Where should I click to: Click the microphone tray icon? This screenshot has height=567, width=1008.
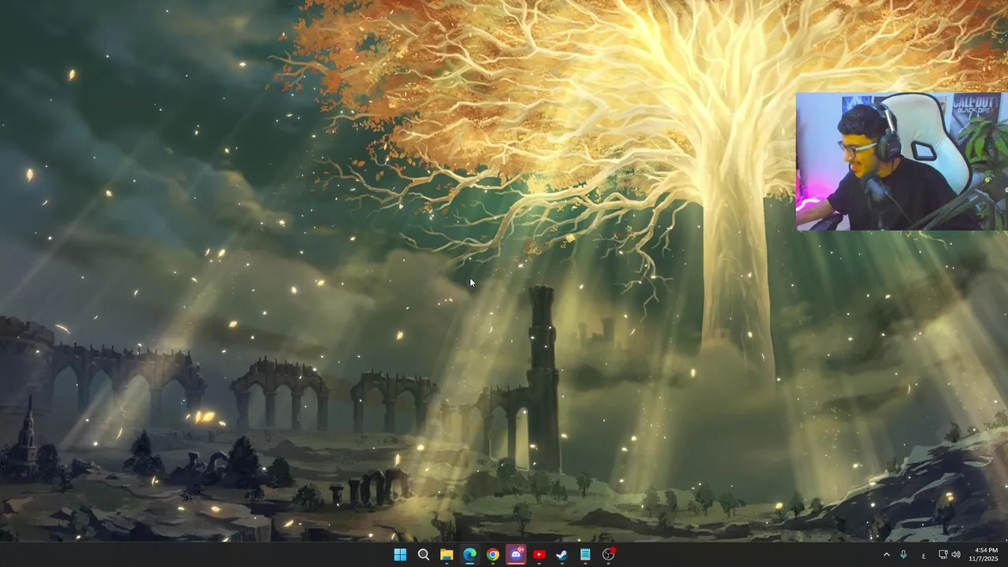[903, 554]
